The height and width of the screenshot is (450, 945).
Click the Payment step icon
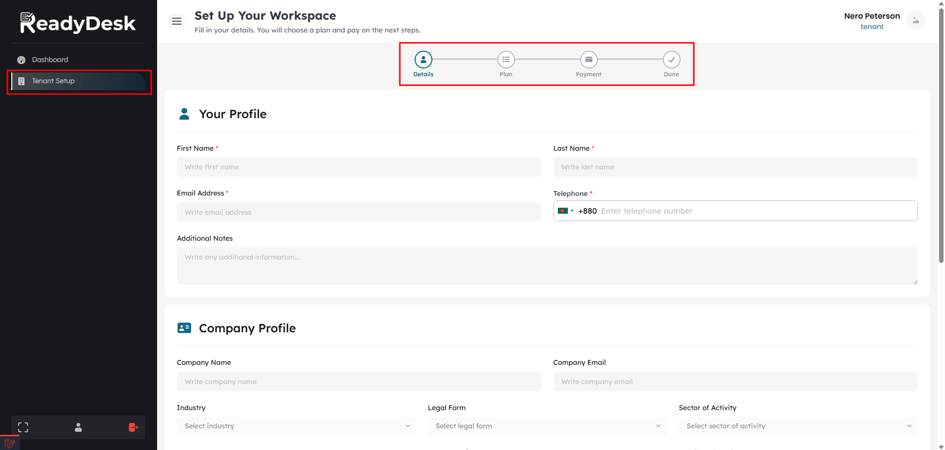[588, 60]
